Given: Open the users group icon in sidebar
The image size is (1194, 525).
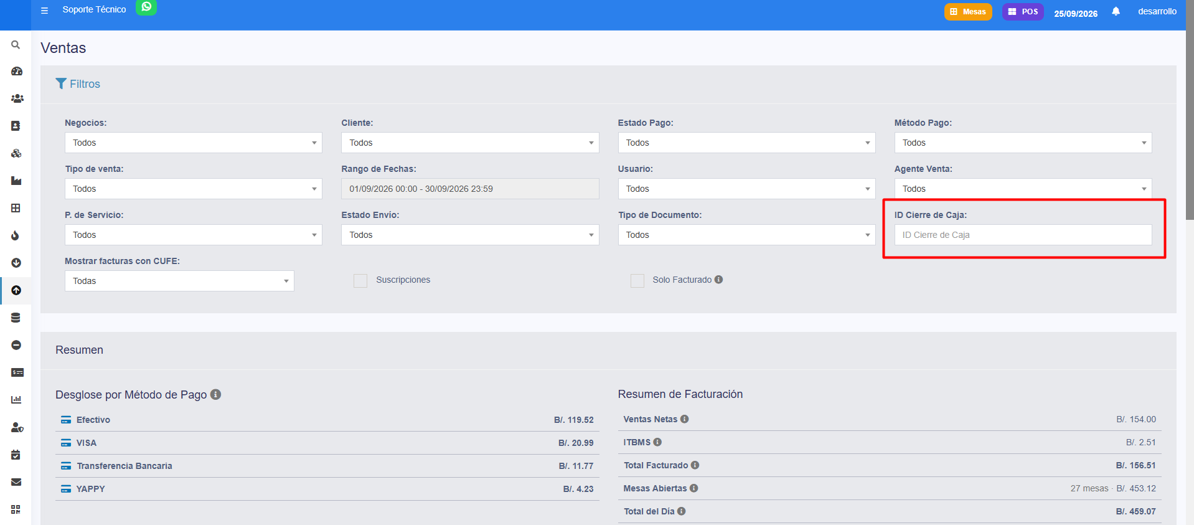Looking at the screenshot, I should [x=17, y=98].
